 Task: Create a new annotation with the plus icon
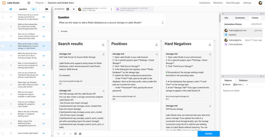(x=74, y=9)
